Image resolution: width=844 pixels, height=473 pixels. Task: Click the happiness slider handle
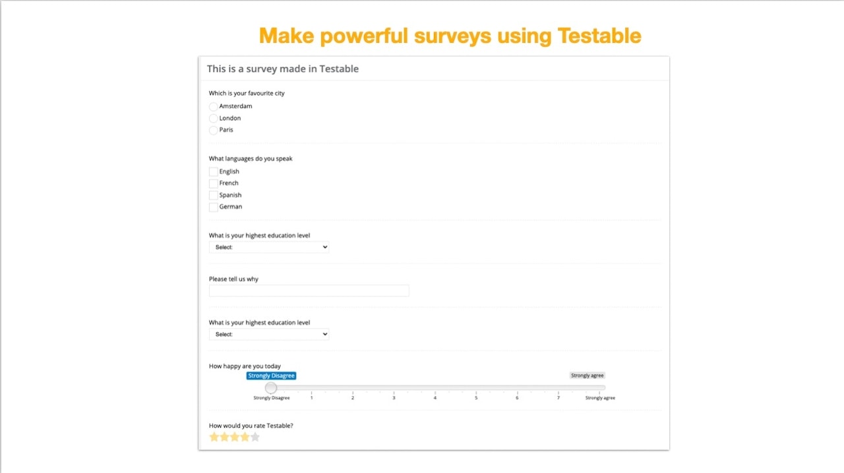click(x=271, y=387)
